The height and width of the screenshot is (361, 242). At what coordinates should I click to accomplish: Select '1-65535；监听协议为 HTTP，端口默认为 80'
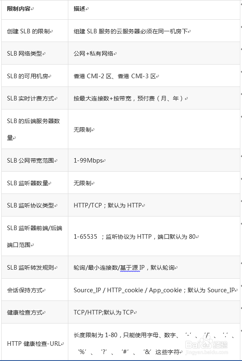tap(135, 237)
